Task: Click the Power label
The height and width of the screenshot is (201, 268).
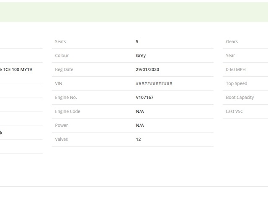Action: (x=61, y=125)
